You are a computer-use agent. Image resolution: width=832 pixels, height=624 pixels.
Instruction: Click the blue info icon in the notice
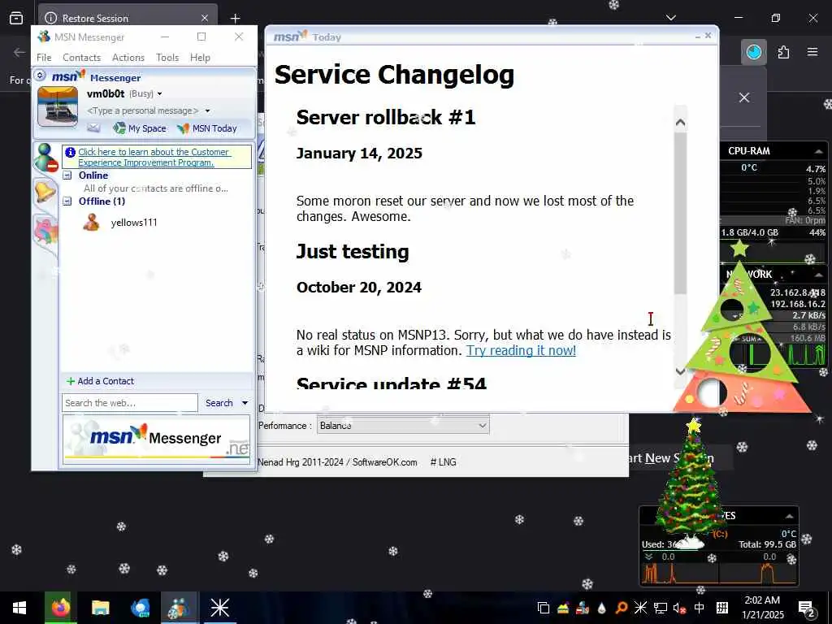tap(70, 152)
